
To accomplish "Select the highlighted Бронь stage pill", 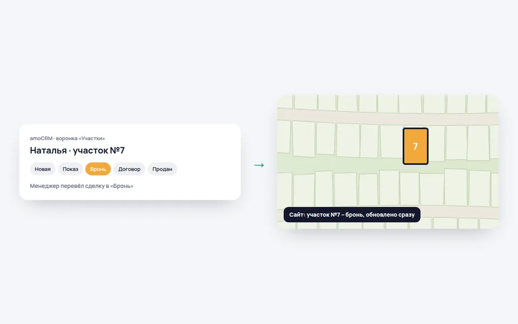I will click(98, 169).
